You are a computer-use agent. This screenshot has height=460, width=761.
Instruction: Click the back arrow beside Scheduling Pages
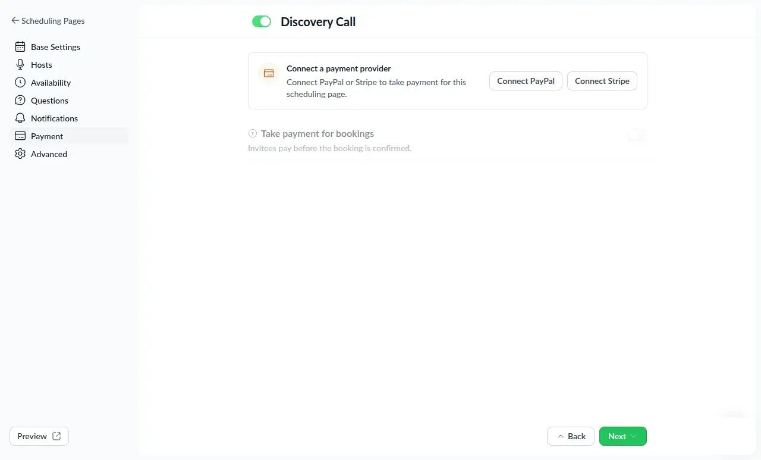[x=15, y=20]
